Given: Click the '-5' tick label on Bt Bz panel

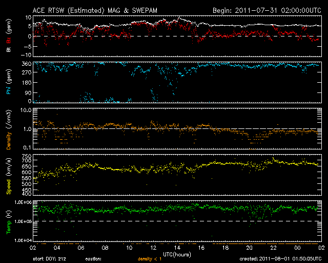Looking at the screenshot, I should click(x=28, y=46).
